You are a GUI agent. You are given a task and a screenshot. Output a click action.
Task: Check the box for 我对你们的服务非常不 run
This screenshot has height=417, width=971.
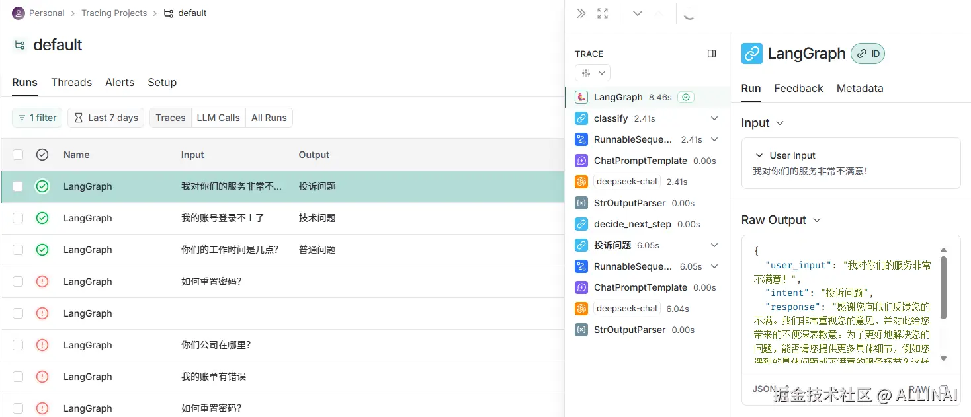[18, 186]
